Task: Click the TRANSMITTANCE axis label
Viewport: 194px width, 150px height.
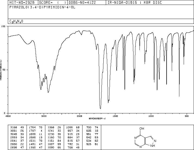Action: point(1,70)
